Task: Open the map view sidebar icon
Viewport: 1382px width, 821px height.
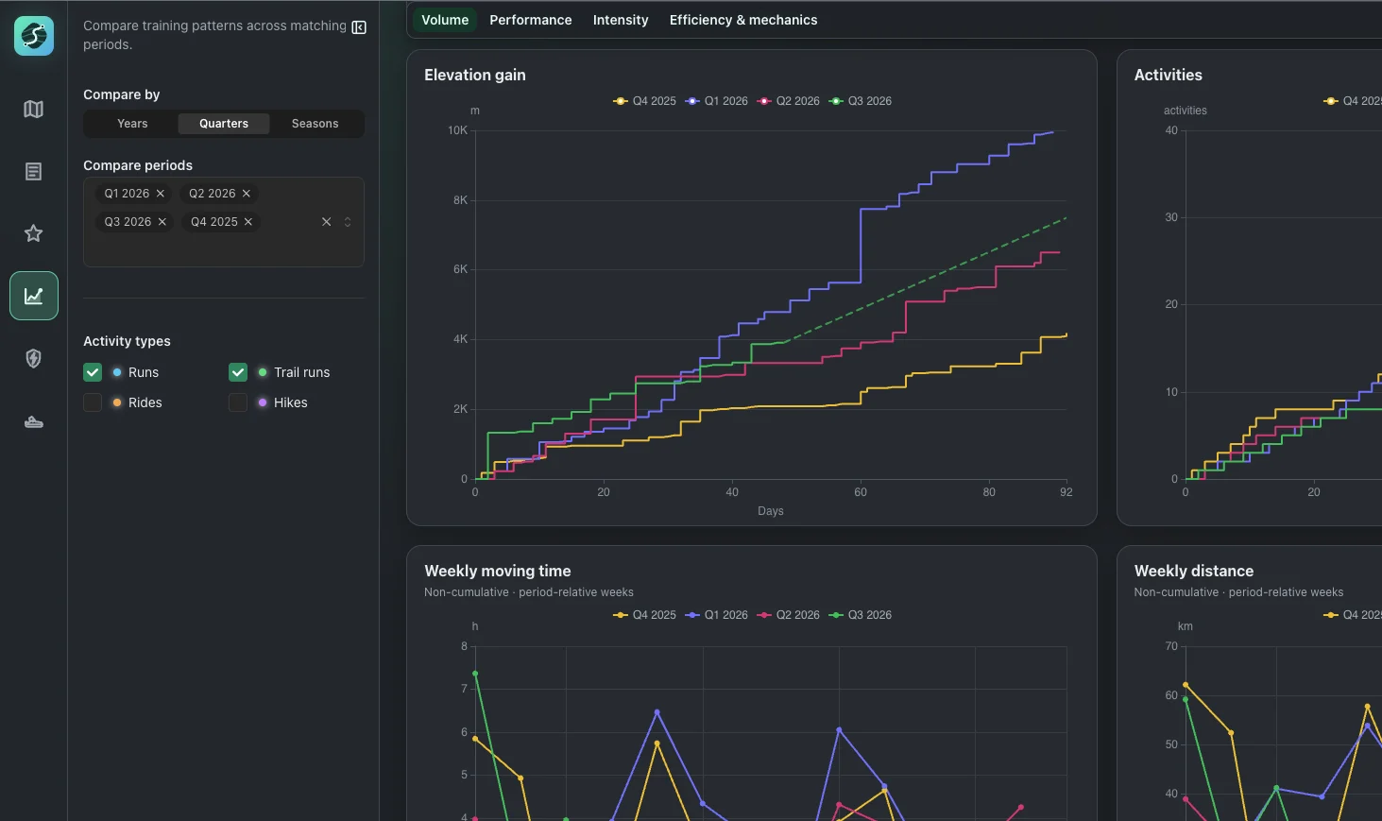Action: [x=34, y=110]
